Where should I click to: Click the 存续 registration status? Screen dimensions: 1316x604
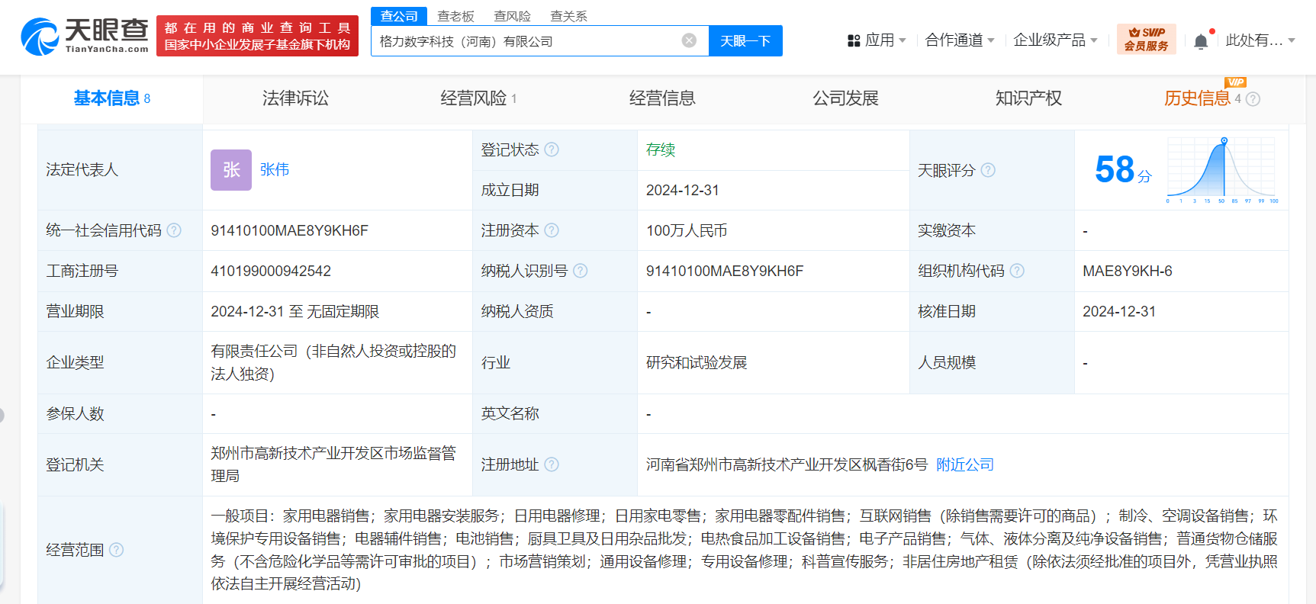pyautogui.click(x=661, y=149)
